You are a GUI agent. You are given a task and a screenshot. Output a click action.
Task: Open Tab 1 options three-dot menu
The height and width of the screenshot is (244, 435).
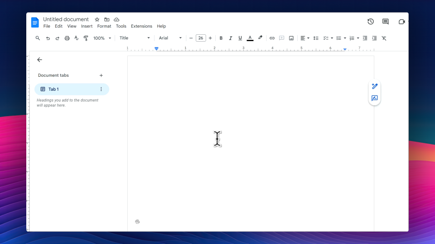(101, 89)
